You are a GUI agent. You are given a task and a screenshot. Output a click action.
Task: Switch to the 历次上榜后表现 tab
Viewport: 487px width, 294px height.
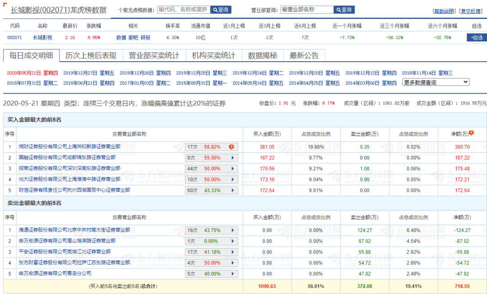91,56
